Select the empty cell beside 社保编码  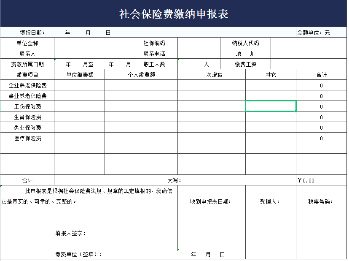[x=199, y=43]
